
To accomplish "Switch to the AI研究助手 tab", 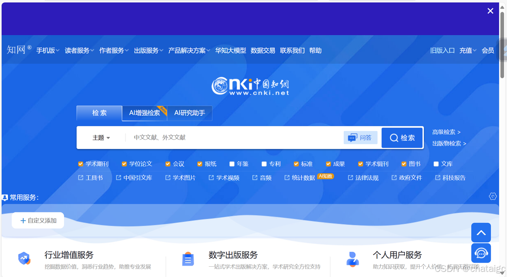I will (190, 113).
